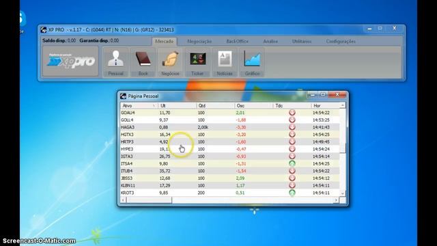The height and width of the screenshot is (246, 437).
Task: Select the ITUB4 ticker cell
Action: point(127,171)
